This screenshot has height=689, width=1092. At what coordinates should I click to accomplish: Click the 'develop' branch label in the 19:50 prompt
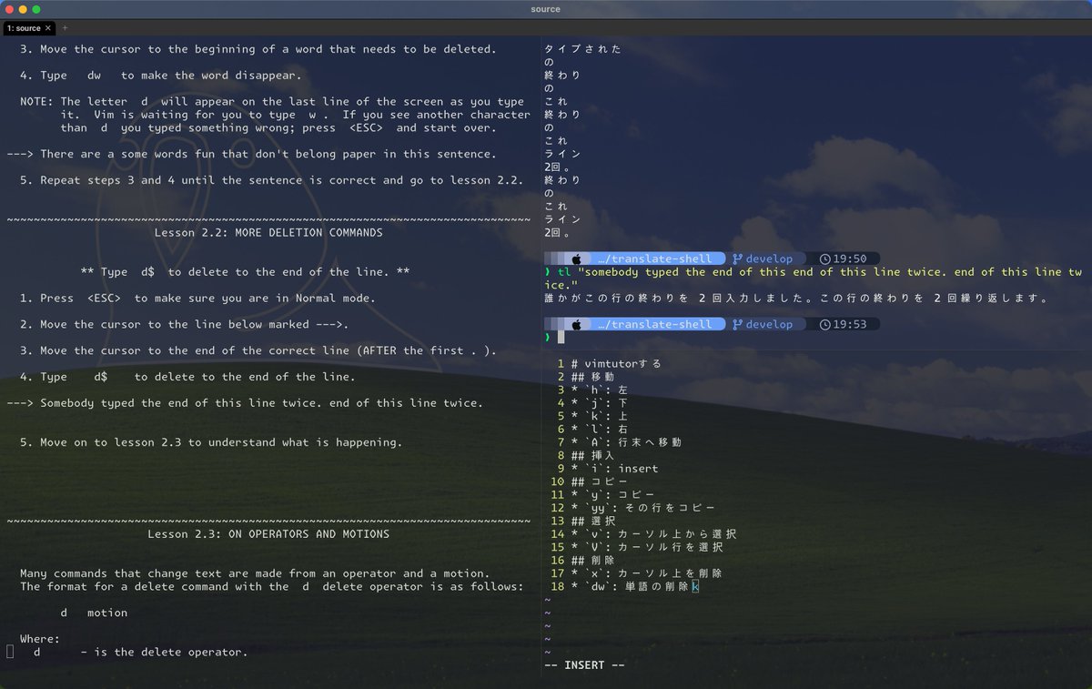click(x=769, y=258)
